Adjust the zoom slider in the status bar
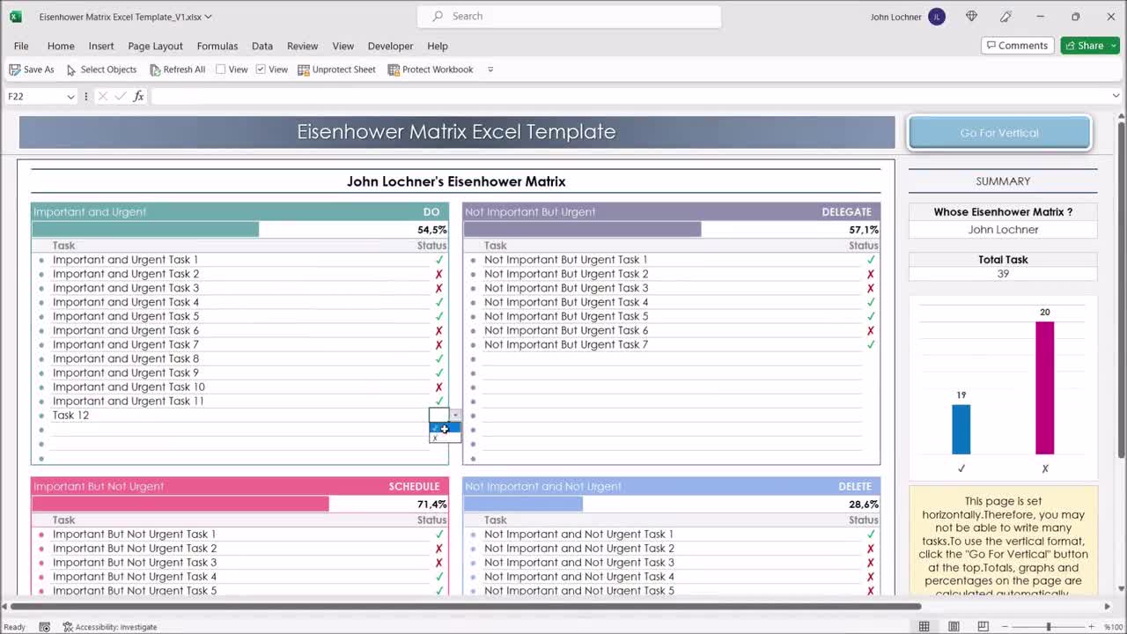 (1048, 626)
